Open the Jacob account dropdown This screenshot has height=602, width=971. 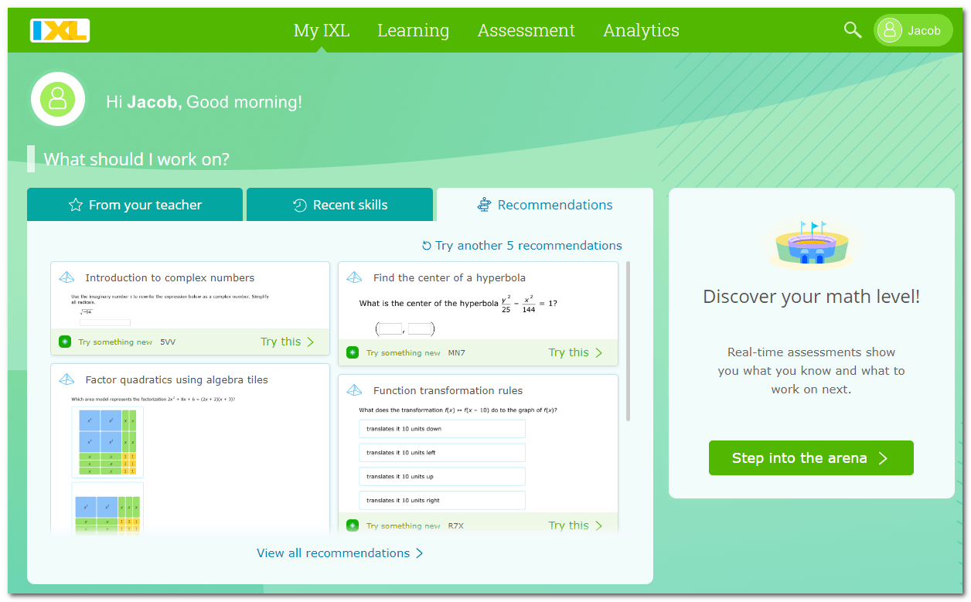point(913,30)
